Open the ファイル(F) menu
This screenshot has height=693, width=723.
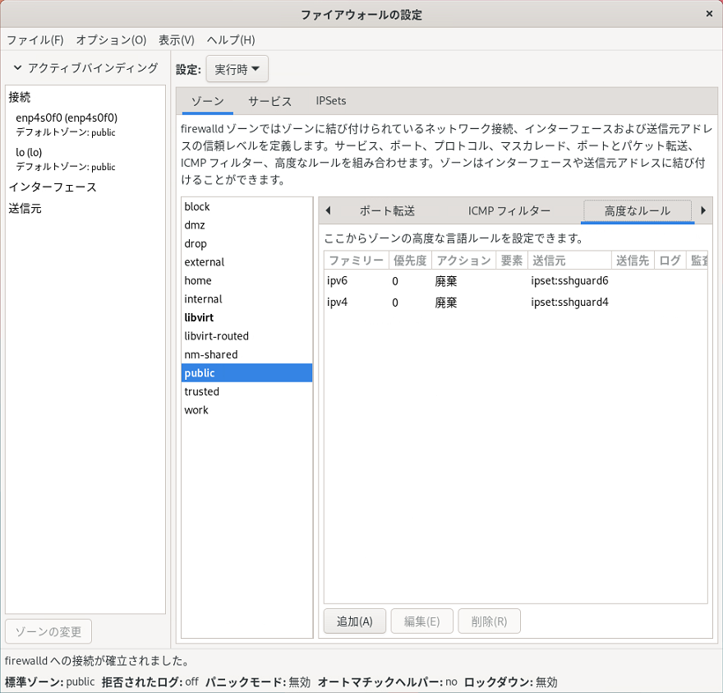pyautogui.click(x=35, y=39)
